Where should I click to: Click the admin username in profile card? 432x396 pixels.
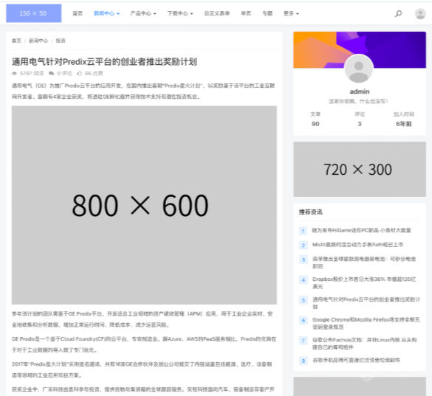click(x=360, y=91)
